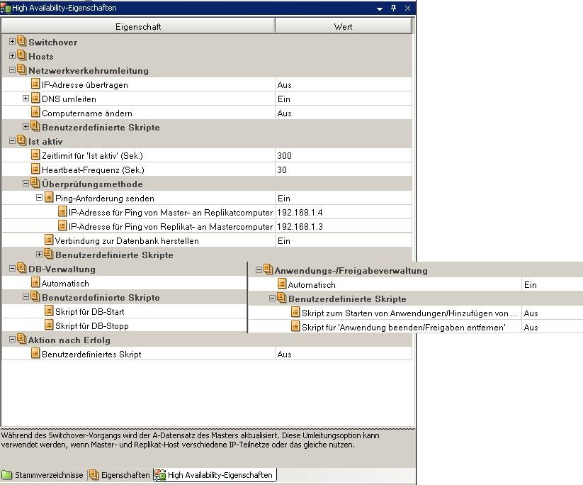Select the Computername ändern row label

point(86,113)
